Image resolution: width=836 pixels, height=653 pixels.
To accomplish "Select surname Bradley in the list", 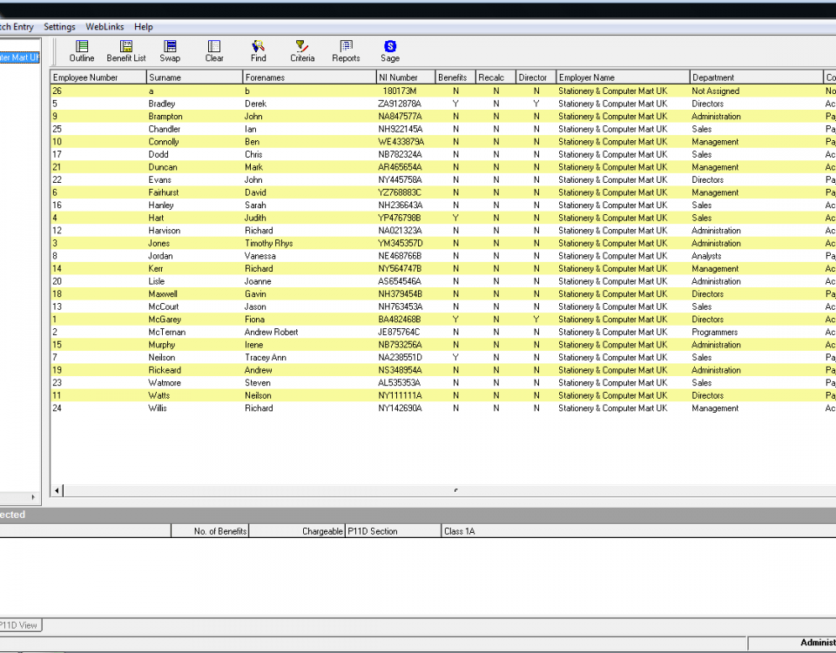I will pos(162,104).
